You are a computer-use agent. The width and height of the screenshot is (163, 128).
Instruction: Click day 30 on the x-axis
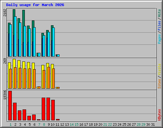pos(148,124)
